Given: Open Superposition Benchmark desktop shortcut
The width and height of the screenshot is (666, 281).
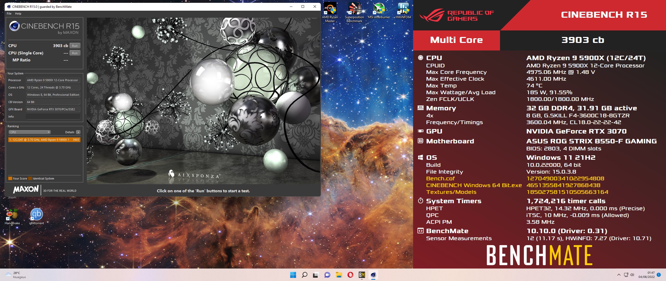Looking at the screenshot, I should coord(354,13).
